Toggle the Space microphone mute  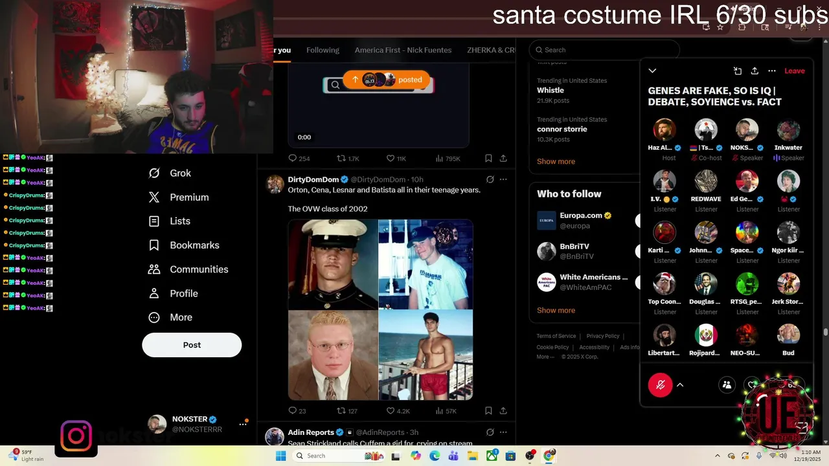pos(661,385)
